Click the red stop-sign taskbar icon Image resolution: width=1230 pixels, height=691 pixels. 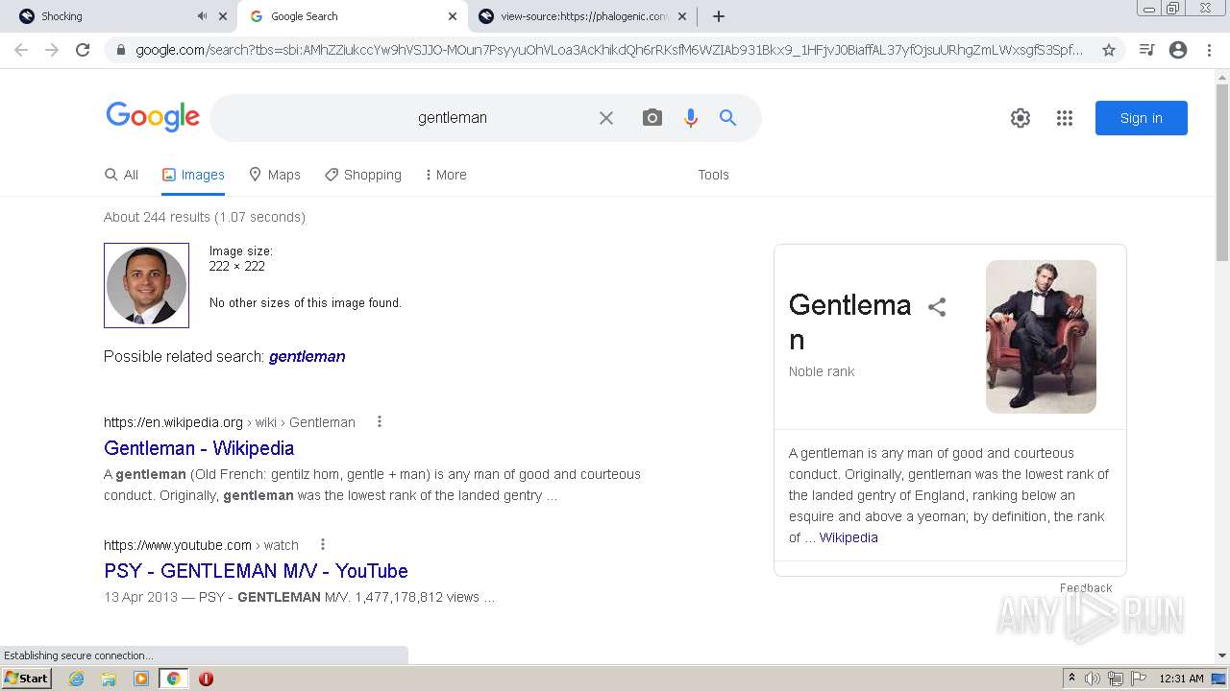pyautogui.click(x=206, y=679)
